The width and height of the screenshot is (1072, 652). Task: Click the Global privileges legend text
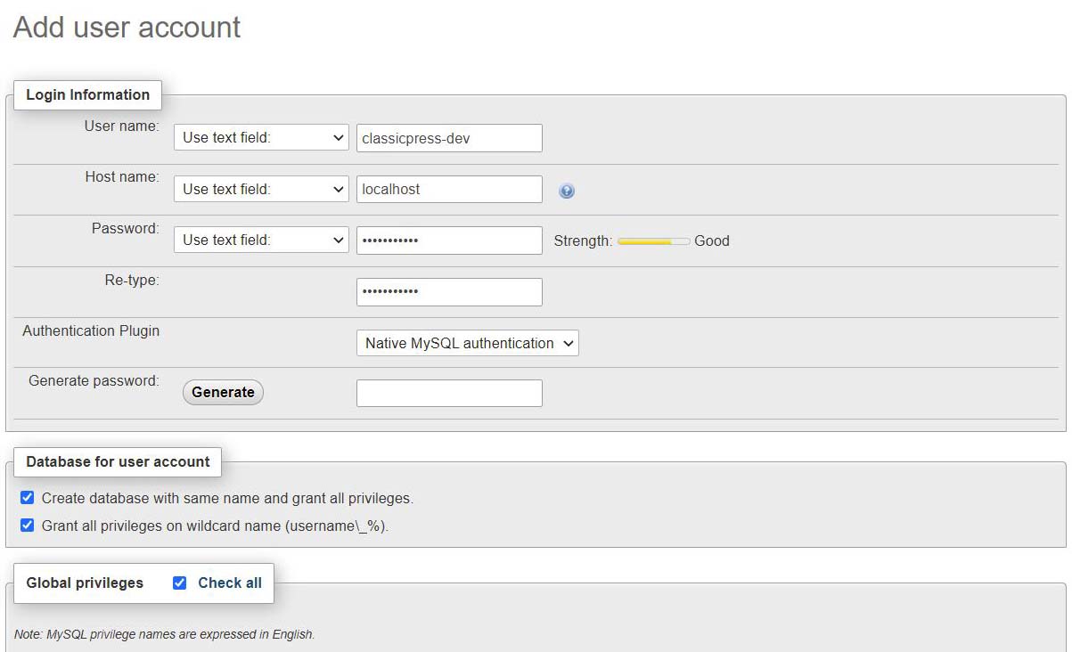[85, 583]
